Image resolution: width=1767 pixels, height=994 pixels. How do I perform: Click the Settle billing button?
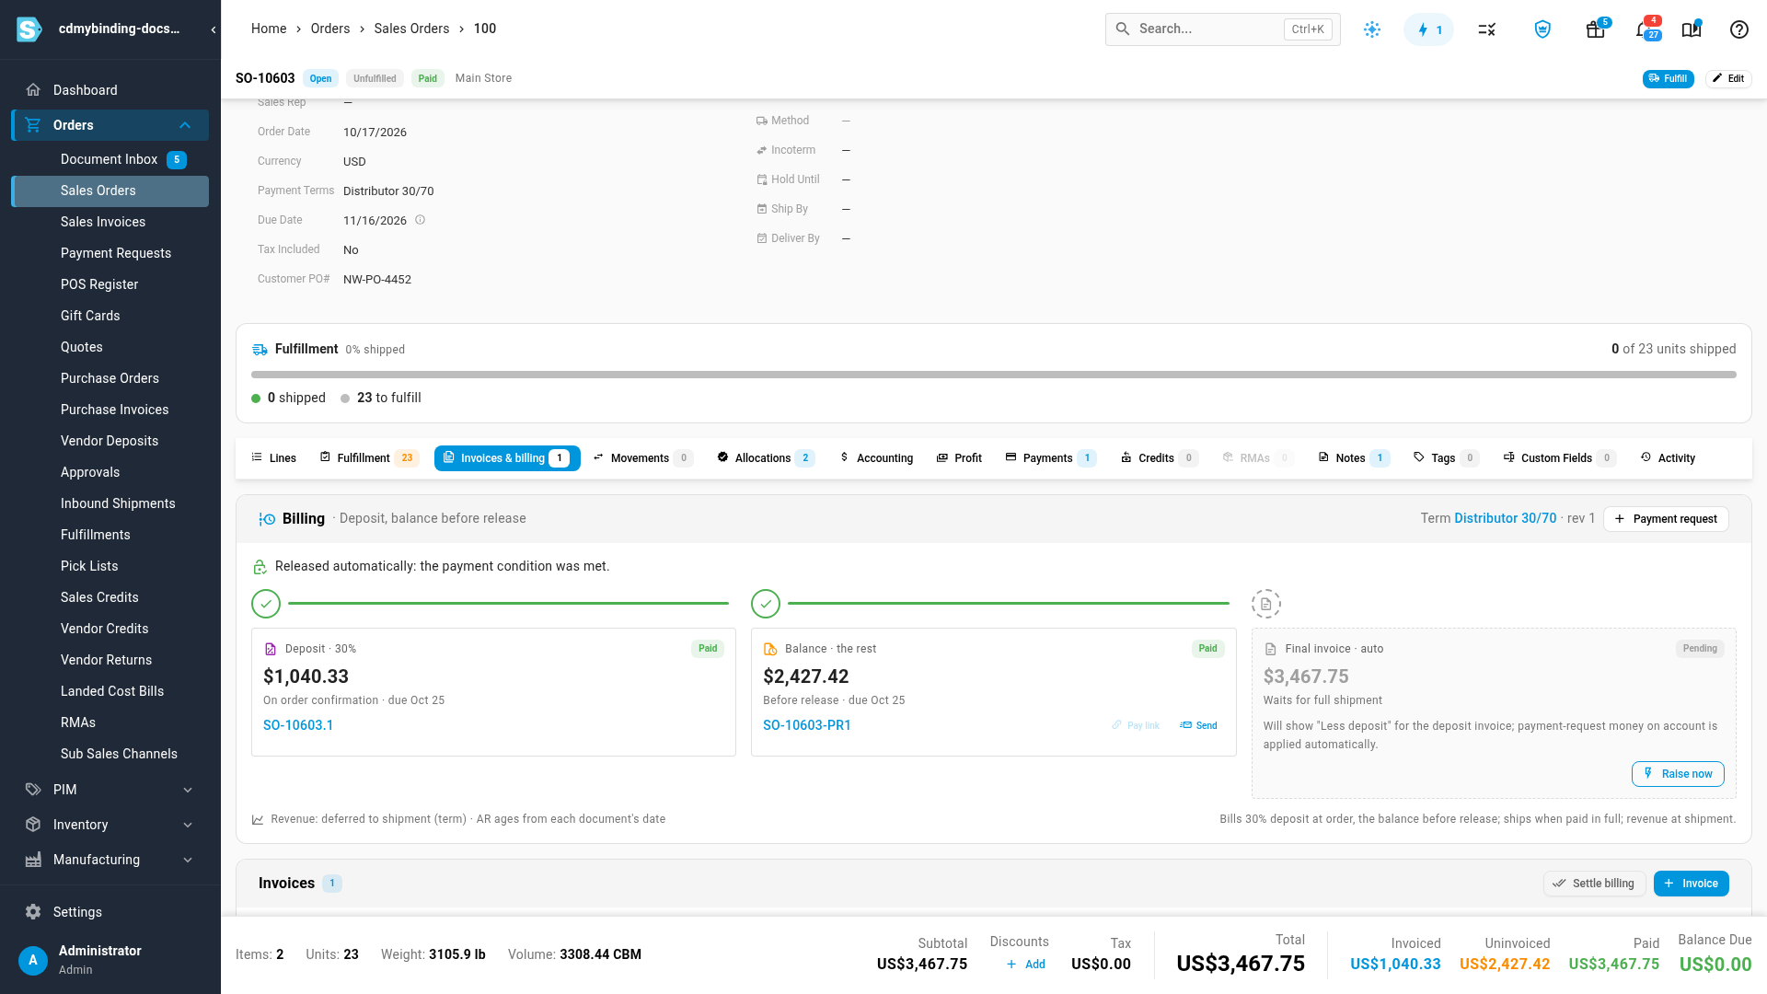point(1594,884)
